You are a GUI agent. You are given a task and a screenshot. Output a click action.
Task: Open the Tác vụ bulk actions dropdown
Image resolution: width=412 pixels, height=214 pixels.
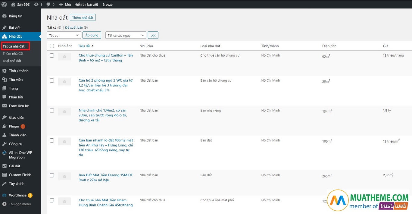click(64, 35)
